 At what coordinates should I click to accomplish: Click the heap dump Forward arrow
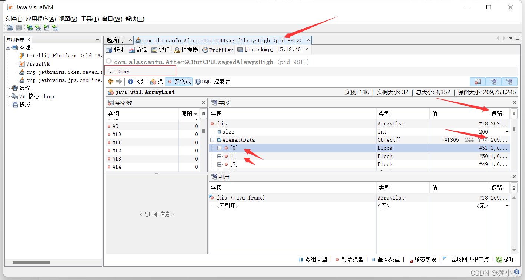[119, 81]
